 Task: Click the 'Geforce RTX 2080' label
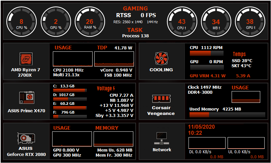point(27,154)
